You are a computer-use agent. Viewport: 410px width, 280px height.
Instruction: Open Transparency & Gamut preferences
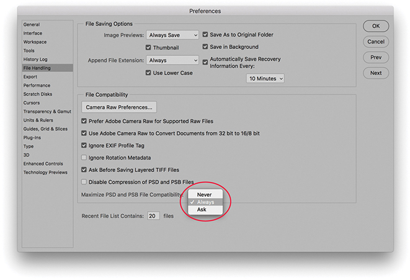point(47,112)
